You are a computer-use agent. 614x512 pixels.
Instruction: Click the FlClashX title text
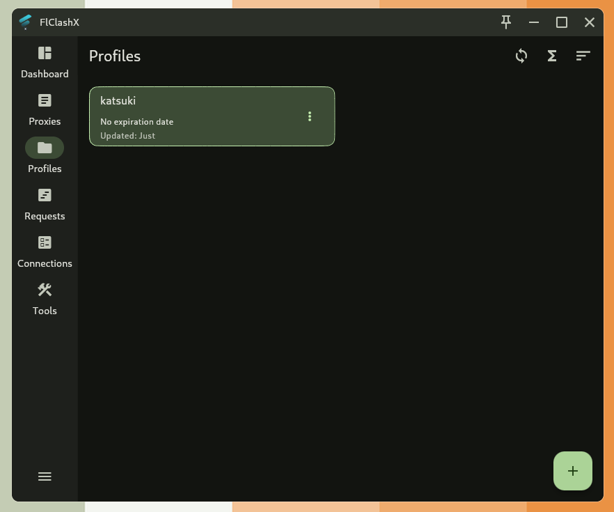click(x=60, y=22)
